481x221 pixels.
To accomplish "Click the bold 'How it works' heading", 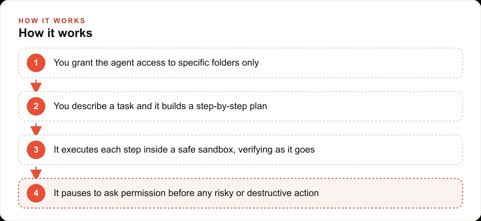I will tap(55, 33).
